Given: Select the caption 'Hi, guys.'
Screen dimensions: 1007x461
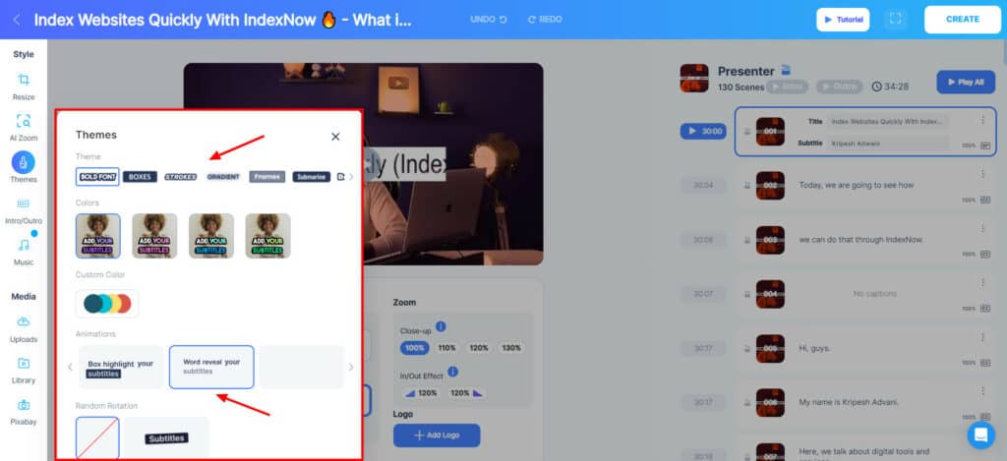Looking at the screenshot, I should click(x=814, y=348).
